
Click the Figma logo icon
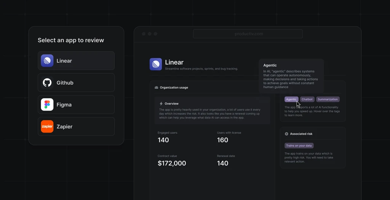(x=47, y=105)
